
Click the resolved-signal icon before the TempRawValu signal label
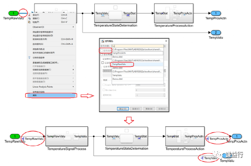pos(23,139)
